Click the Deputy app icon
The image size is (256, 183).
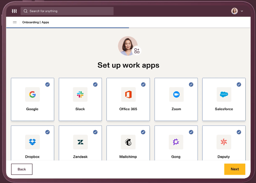pos(224,142)
